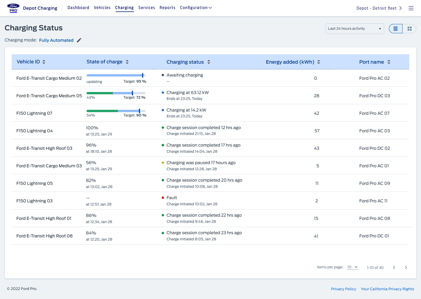Click Ford Pro AC 11 port
Viewport: 421px width, 299px height.
(373, 201)
